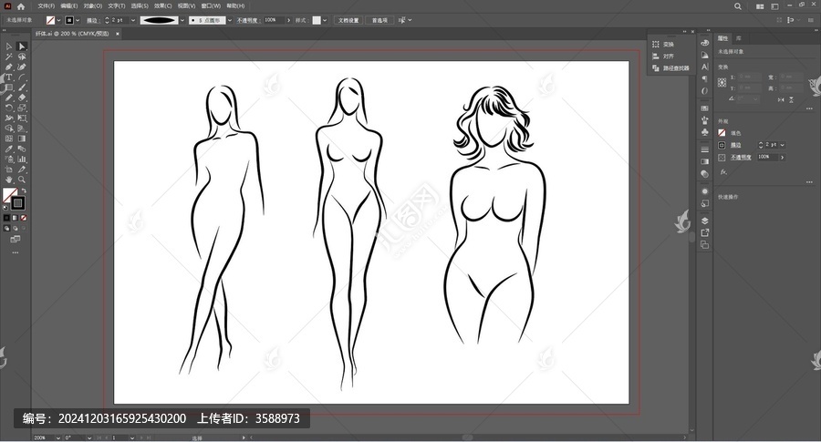Toggle flip horizontal in Properties panel

click(x=781, y=99)
